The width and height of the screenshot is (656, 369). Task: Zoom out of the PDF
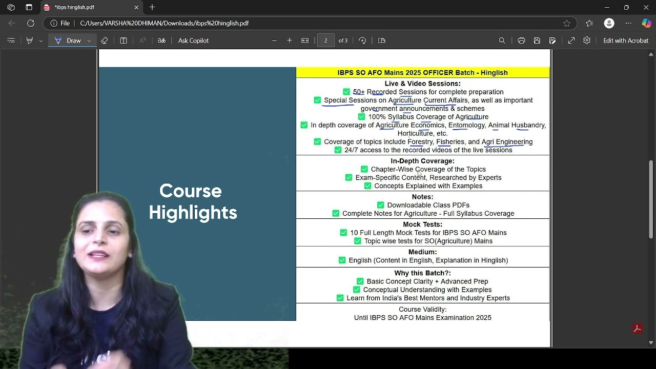(274, 40)
